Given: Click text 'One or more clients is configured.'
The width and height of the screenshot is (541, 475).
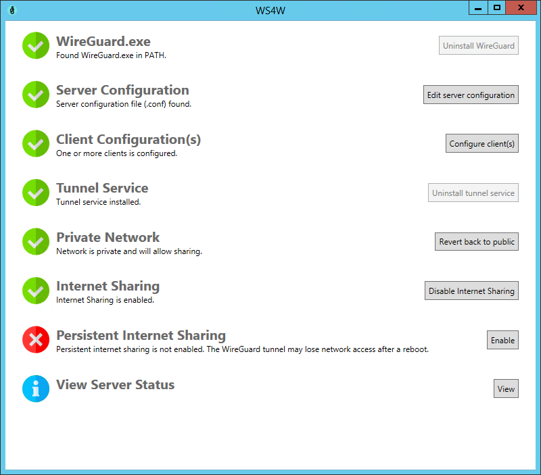Looking at the screenshot, I should point(116,153).
